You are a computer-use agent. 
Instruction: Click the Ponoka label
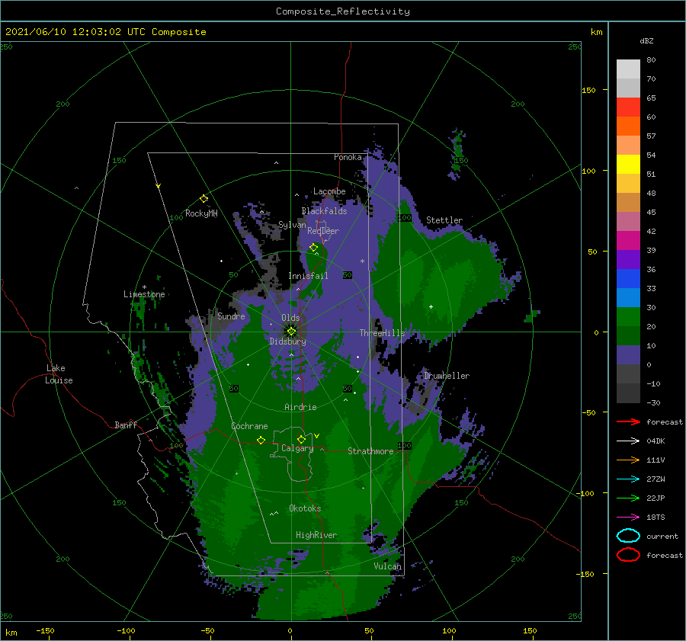click(x=348, y=157)
